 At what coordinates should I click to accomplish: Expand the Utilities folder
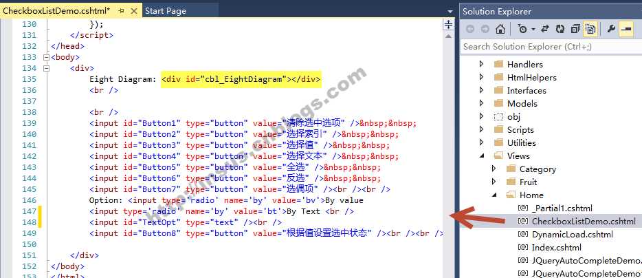click(x=482, y=142)
